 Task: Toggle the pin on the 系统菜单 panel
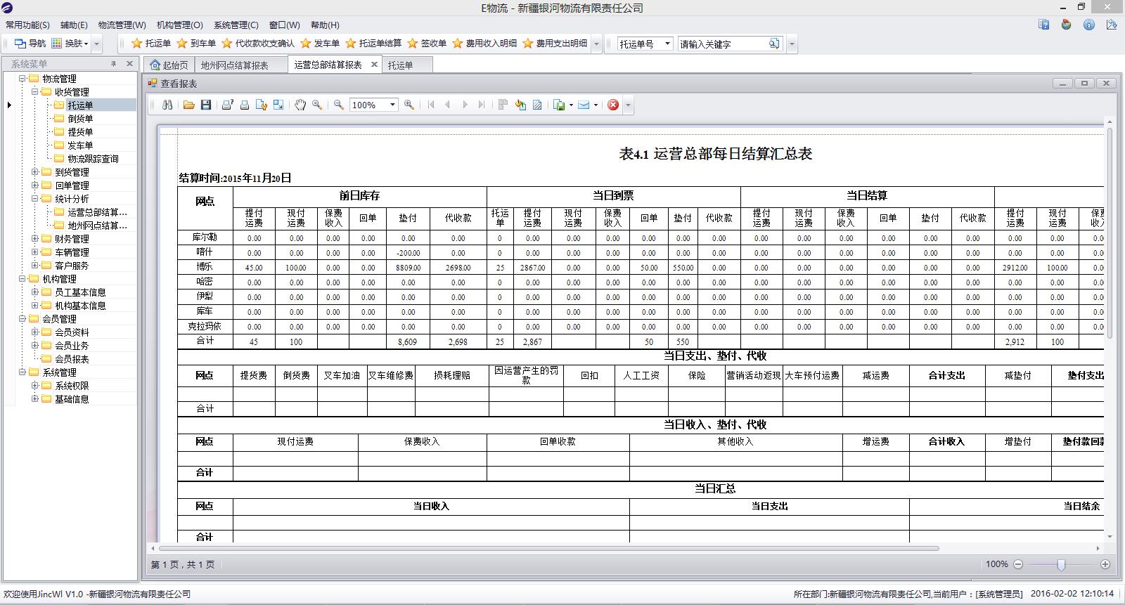[x=114, y=64]
